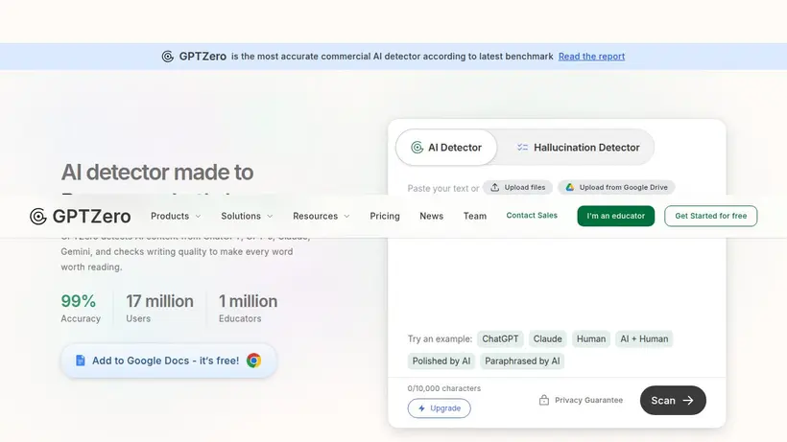
Task: Click the Contact Sales link
Action: (x=532, y=216)
